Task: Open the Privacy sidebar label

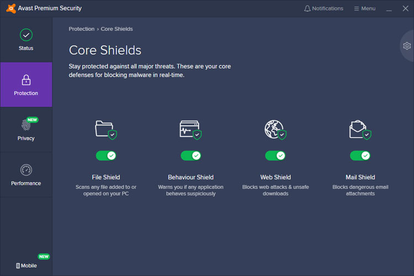Action: (26, 139)
